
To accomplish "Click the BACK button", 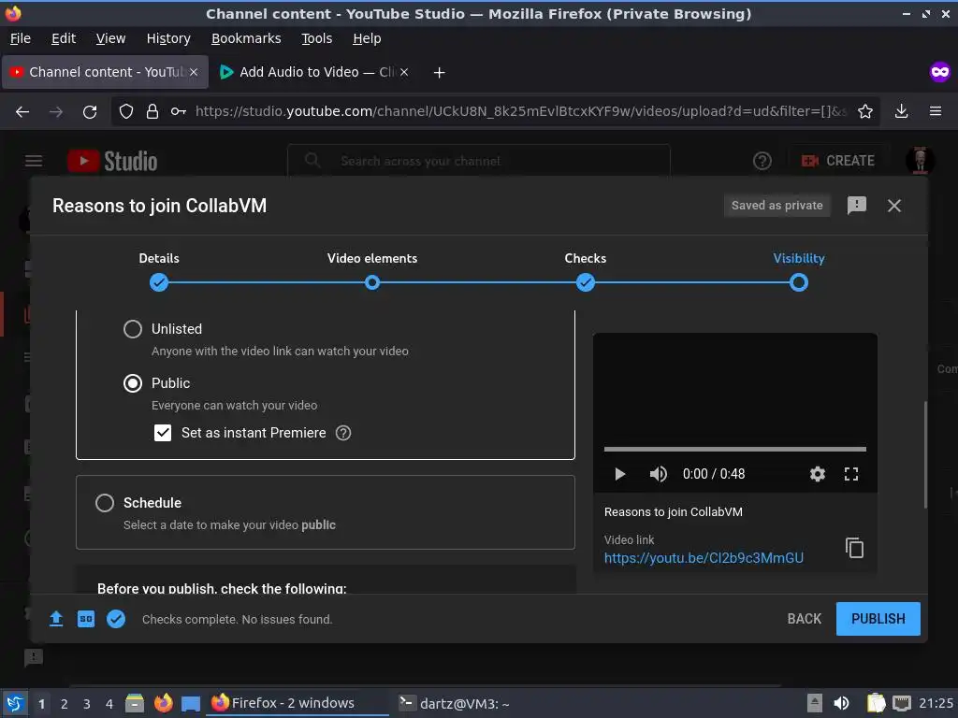I will pos(804,619).
